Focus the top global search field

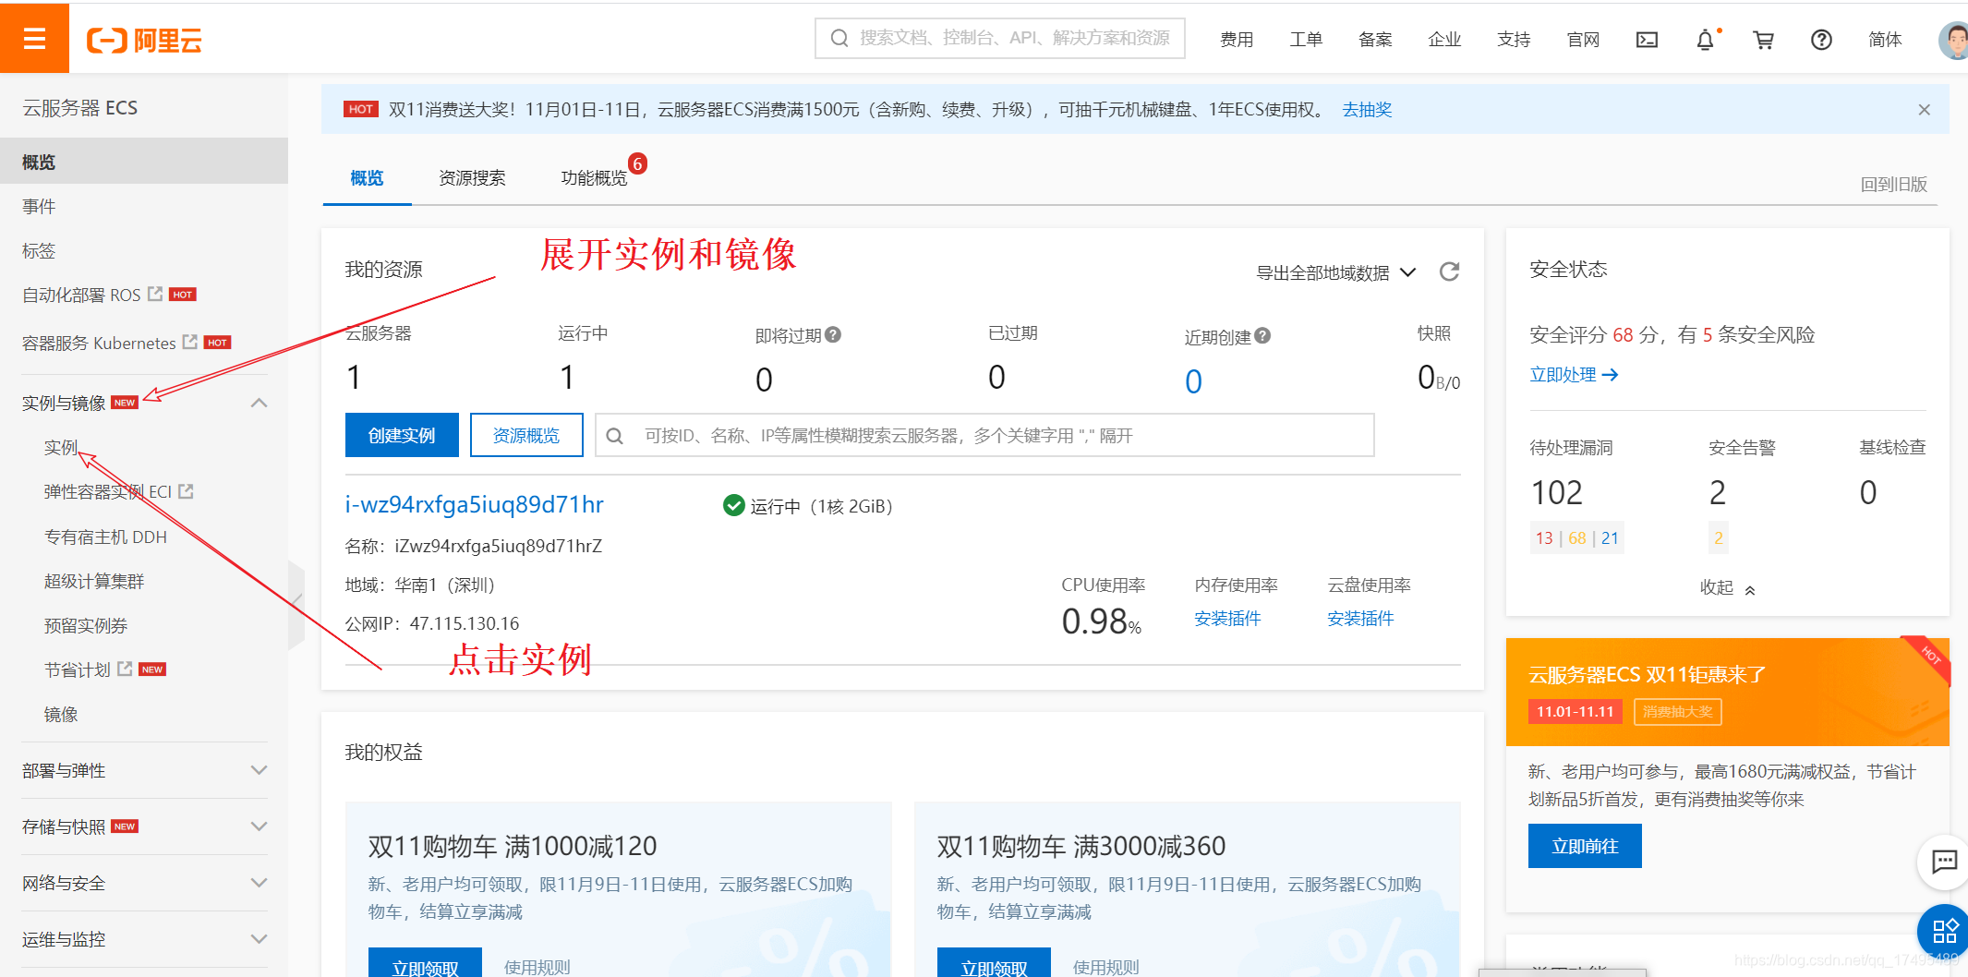click(x=1000, y=38)
